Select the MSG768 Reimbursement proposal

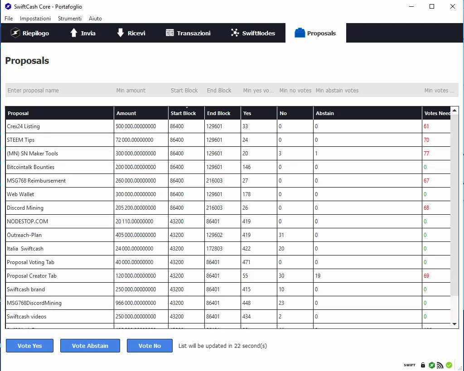click(228, 181)
